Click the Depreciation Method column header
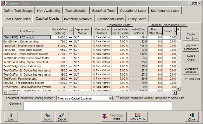 click(82, 31)
